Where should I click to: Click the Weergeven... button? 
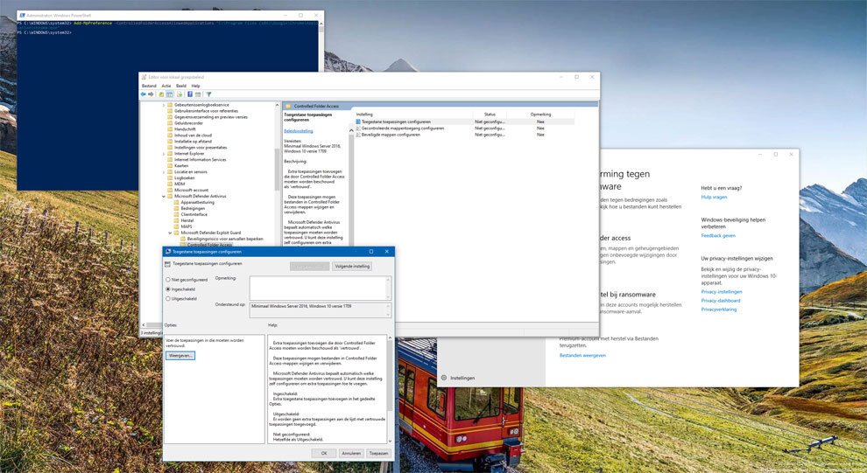click(x=180, y=356)
